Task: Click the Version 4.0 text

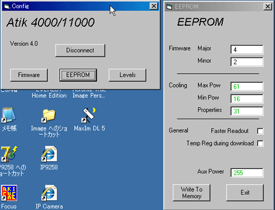Action: tap(24, 43)
